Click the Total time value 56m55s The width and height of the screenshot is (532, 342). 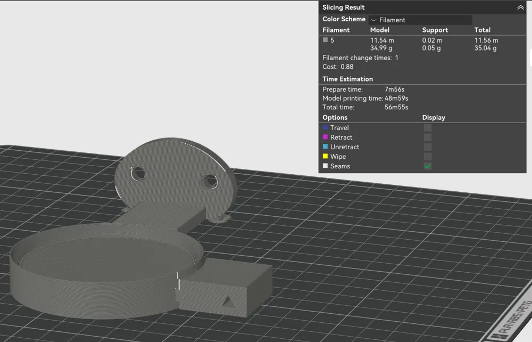396,107
